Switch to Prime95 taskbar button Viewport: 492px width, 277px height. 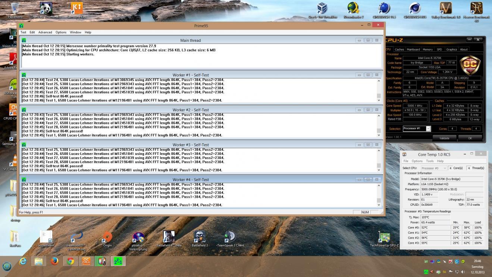tap(118, 261)
